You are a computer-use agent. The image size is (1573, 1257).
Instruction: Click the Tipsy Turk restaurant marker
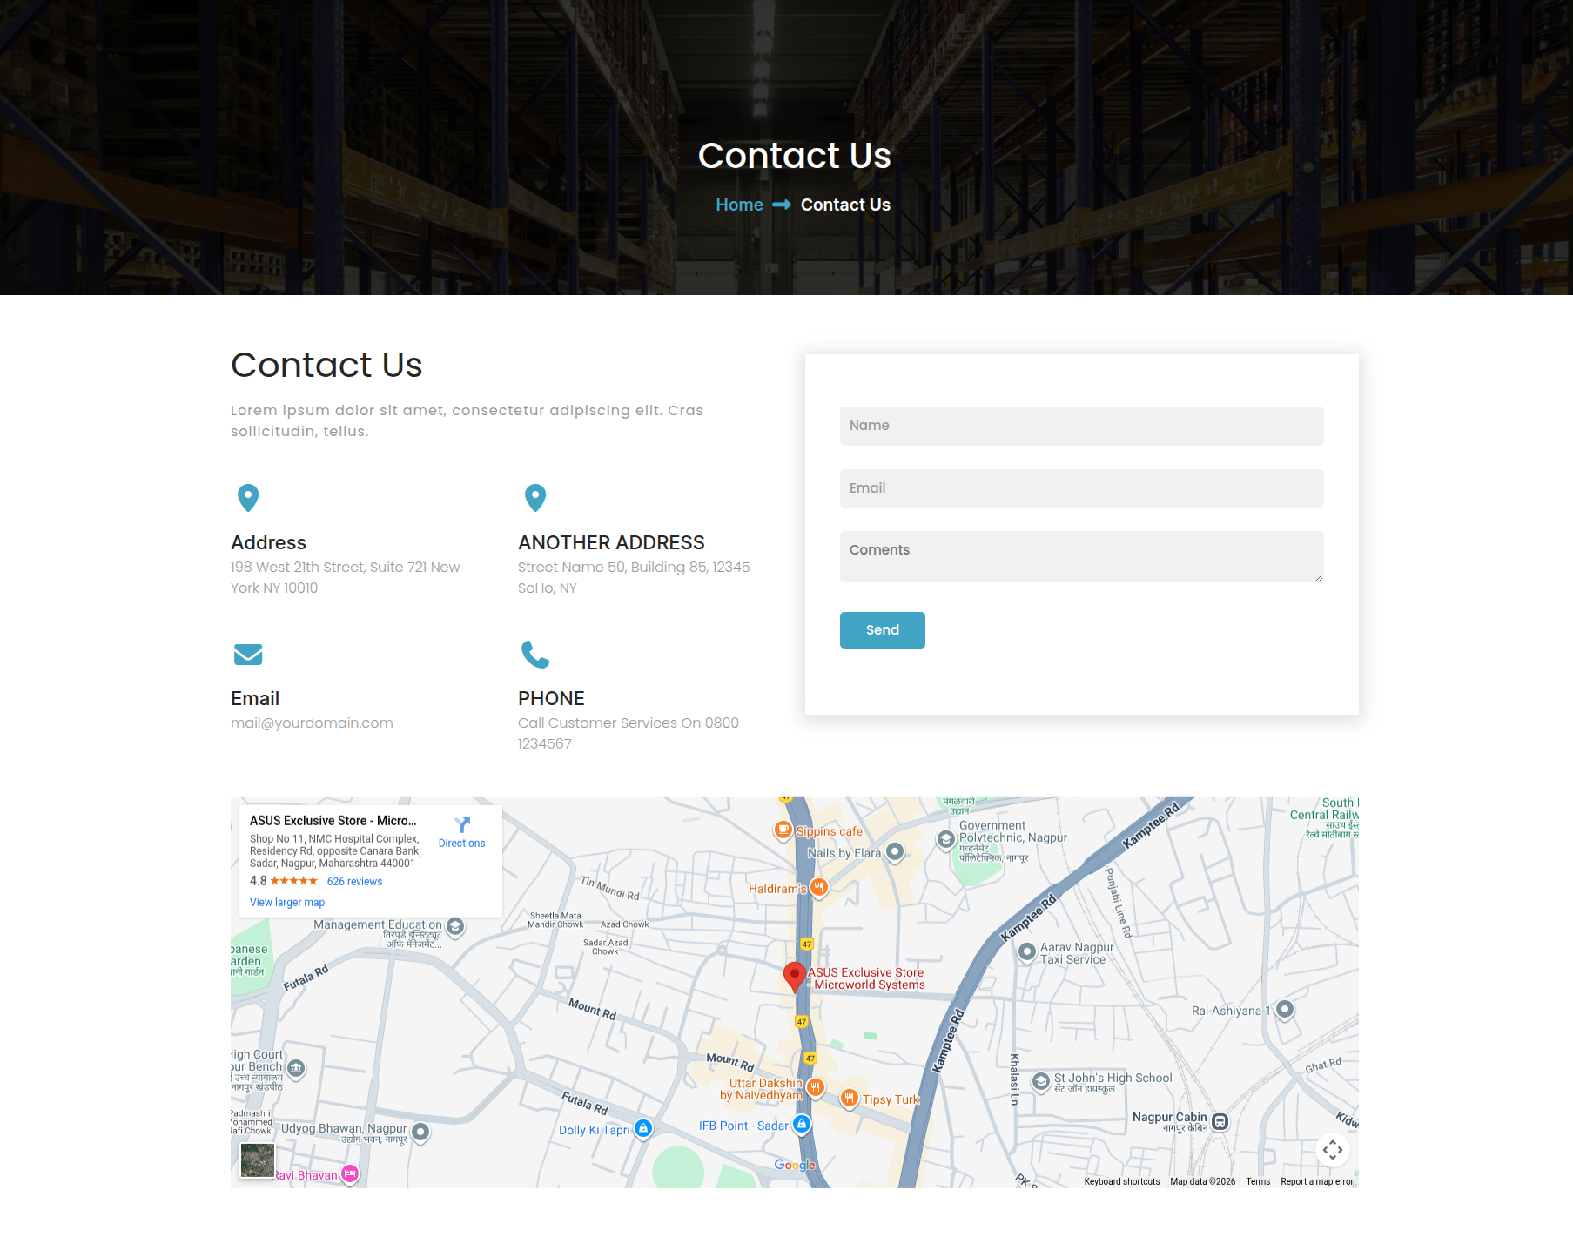(x=849, y=1099)
